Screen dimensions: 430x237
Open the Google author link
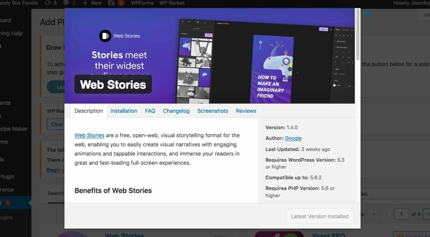coord(293,138)
